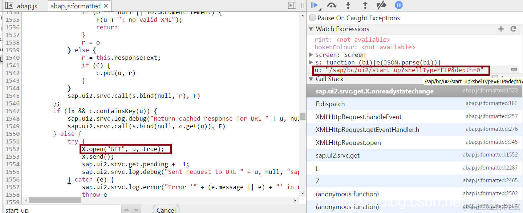Open abap.js:formatted:257 source link
The width and height of the screenshot is (523, 213).
tap(492, 117)
